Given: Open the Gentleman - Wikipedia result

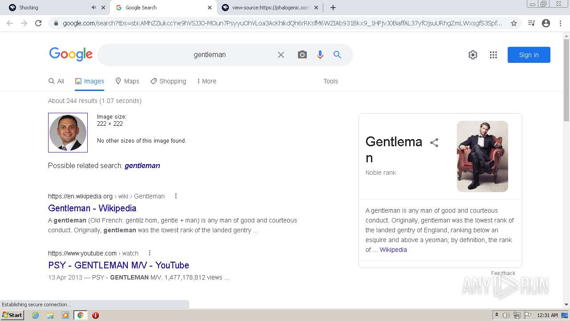Looking at the screenshot, I should 92,208.
